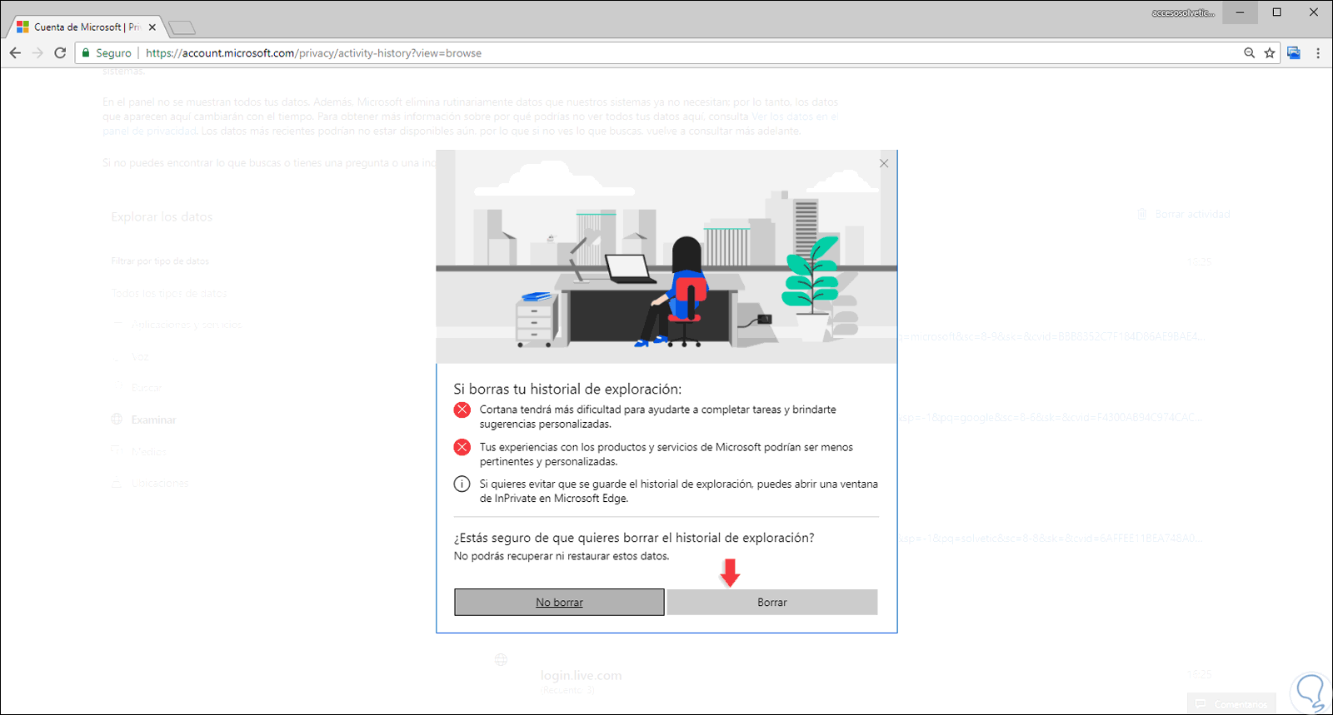Viewport: 1333px width, 715px height.
Task: Click the question '¿Estás seguro de que quieres borrar...'
Action: coord(634,538)
